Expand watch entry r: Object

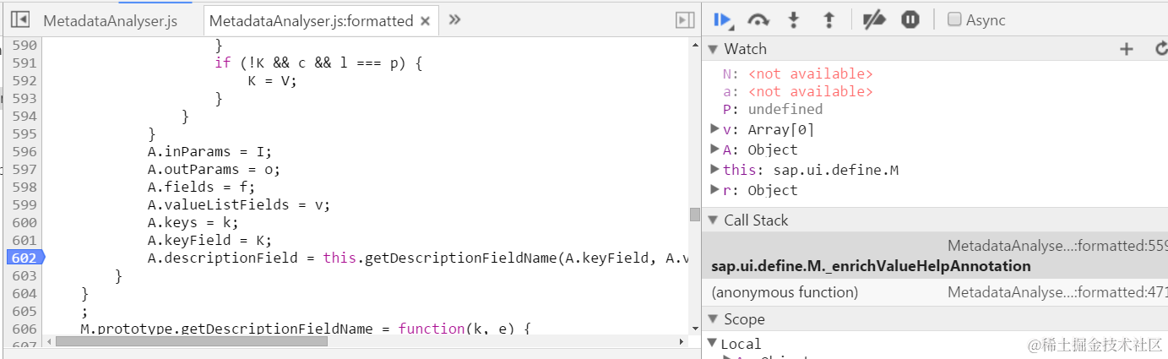click(714, 190)
